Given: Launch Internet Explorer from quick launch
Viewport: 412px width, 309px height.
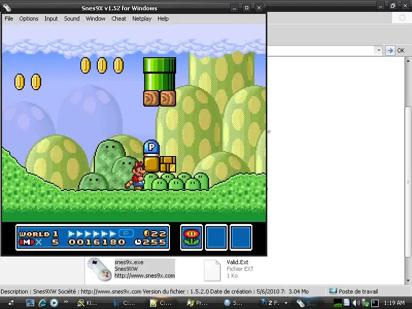Looking at the screenshot, I should click(x=42, y=303).
